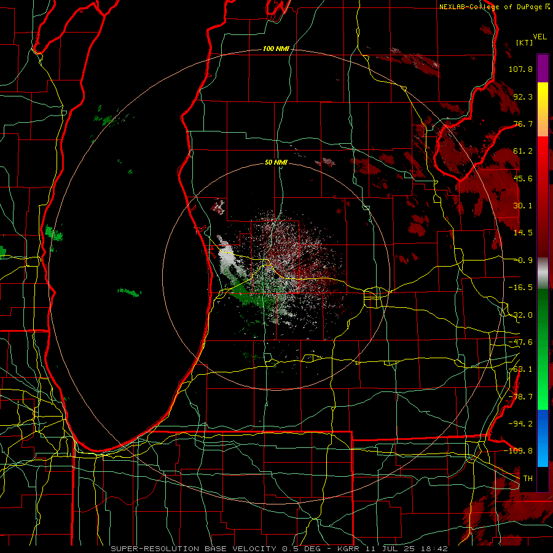Click the -109.8 velocity scale value
The width and height of the screenshot is (553, 553).
click(x=519, y=451)
